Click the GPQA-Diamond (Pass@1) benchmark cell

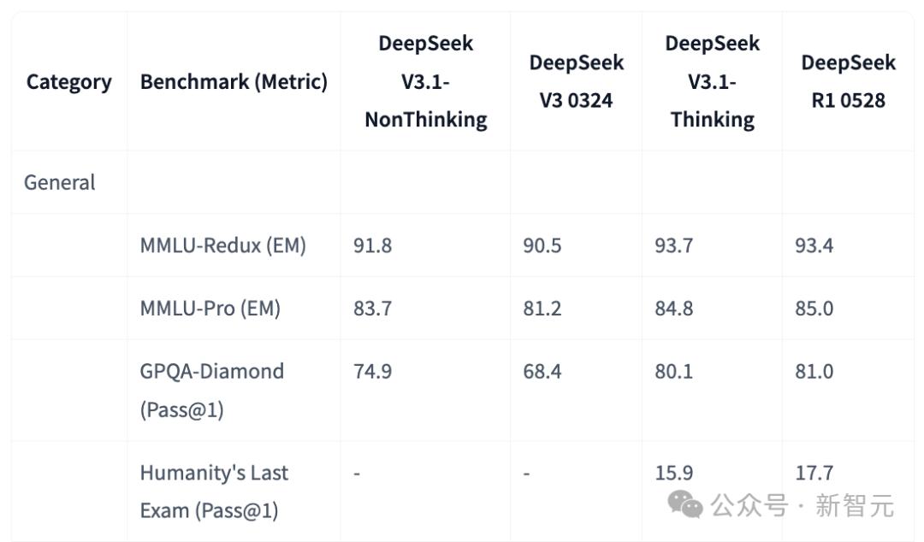coord(212,390)
